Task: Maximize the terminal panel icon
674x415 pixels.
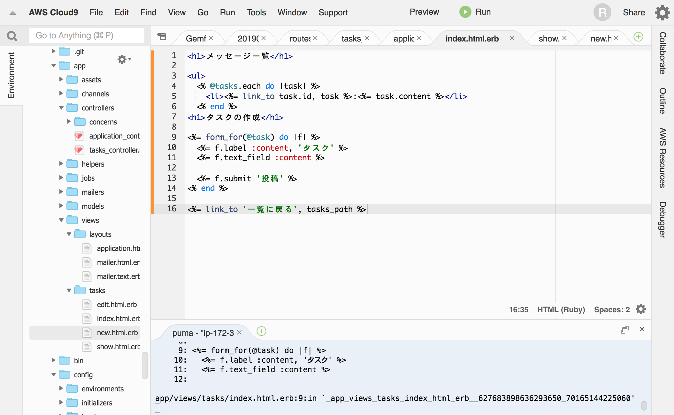Action: point(624,329)
